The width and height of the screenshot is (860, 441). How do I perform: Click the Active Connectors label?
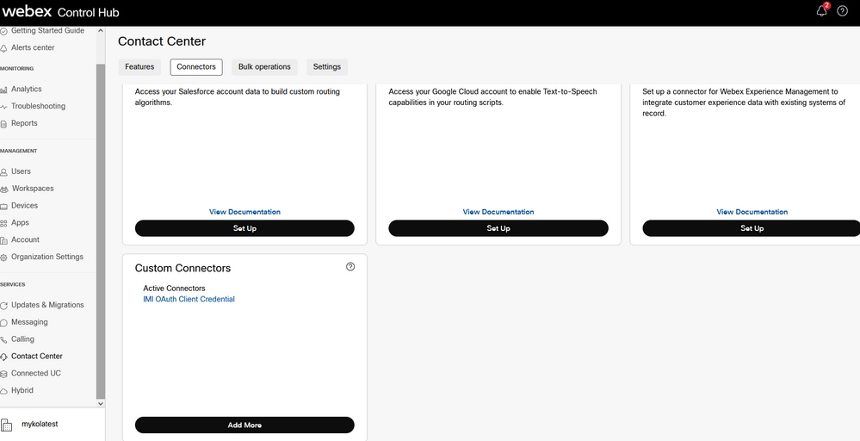coord(174,289)
